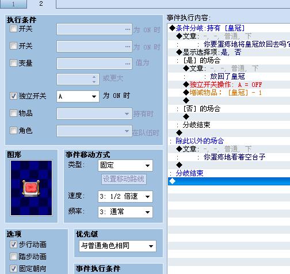Select the highlighted empty command line
Image resolution: width=290 pixels, height=274 pixels.
point(229,181)
